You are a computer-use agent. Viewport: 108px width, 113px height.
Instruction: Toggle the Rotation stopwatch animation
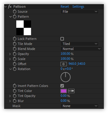tap(14, 69)
